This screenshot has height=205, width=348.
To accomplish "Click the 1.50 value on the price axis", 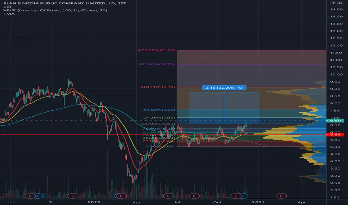I will pos(336,197).
